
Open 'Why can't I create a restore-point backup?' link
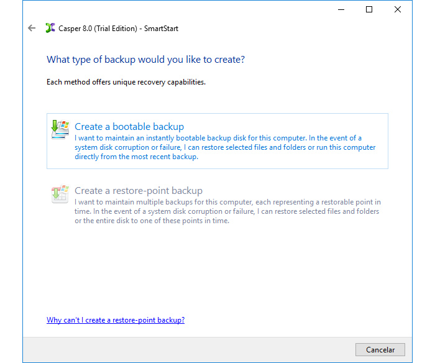tap(116, 320)
